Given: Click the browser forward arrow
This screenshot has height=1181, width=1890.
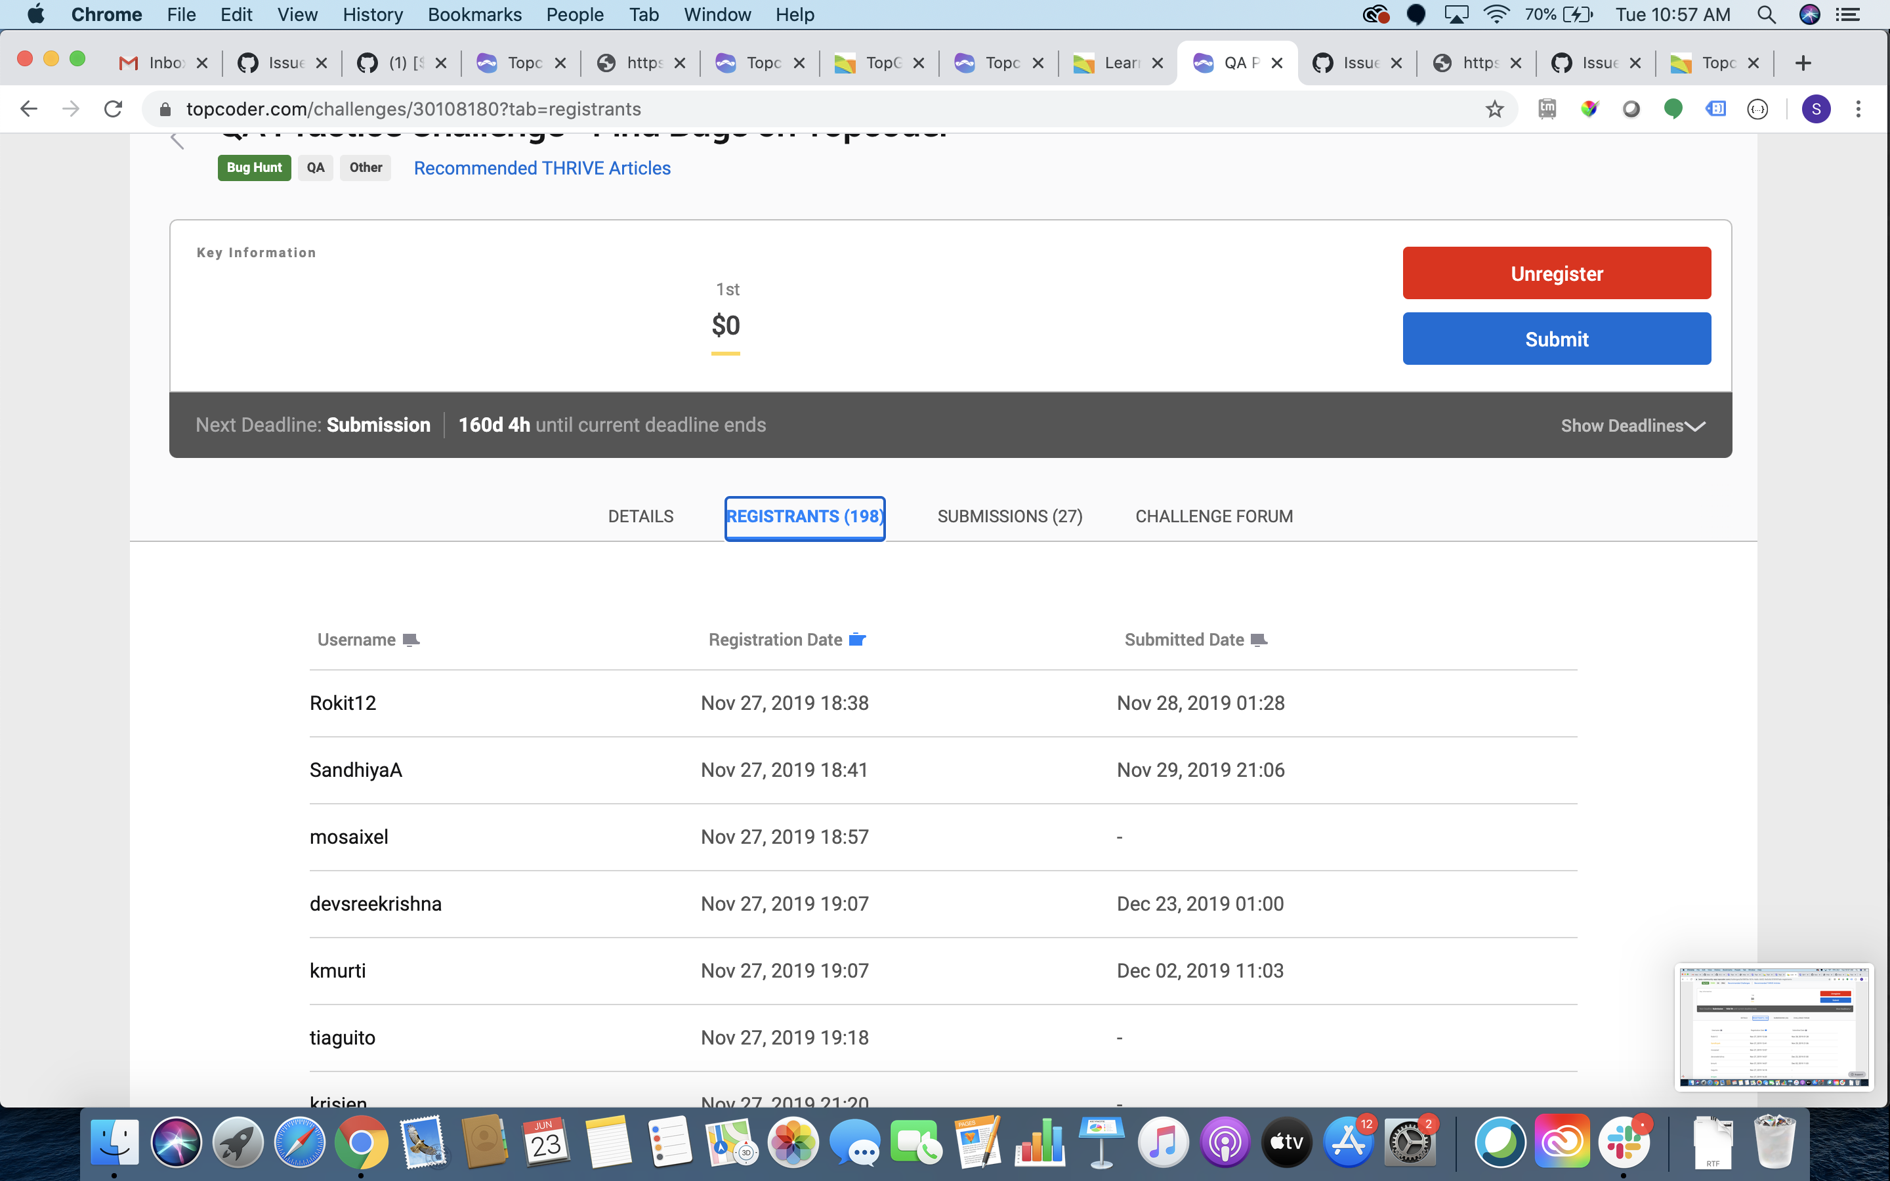Looking at the screenshot, I should 71,110.
